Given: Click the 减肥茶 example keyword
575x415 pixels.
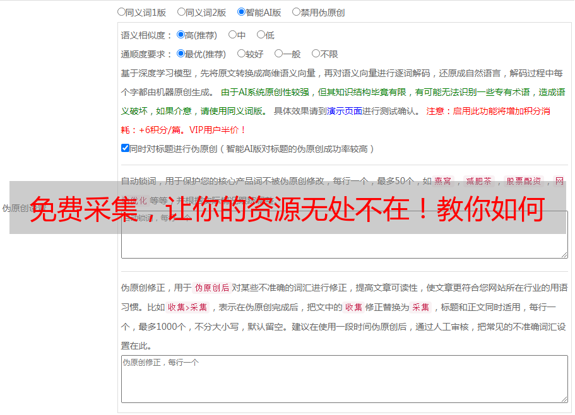Looking at the screenshot, I should tap(479, 181).
